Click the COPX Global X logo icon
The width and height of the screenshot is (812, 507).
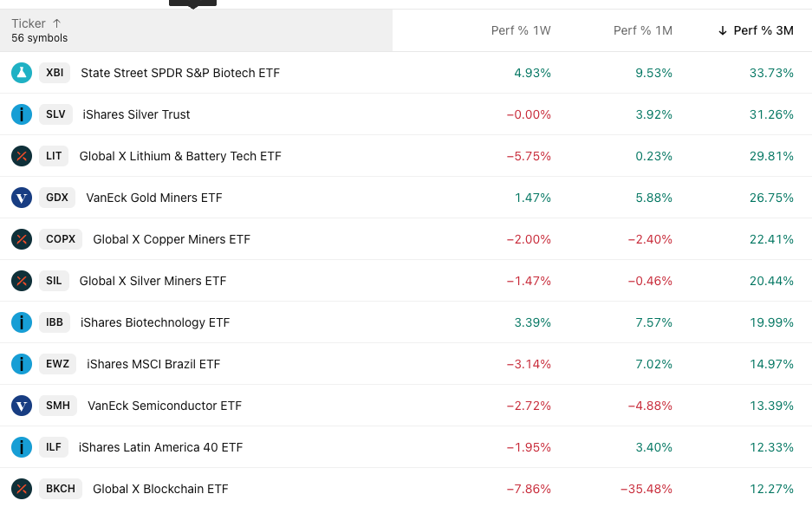(22, 239)
